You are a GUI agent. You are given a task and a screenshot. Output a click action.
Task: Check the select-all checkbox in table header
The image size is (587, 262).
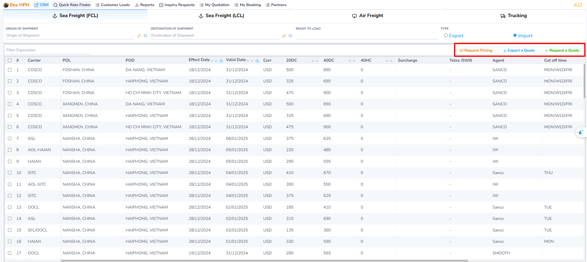click(x=10, y=60)
